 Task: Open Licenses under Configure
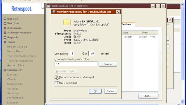coord(13,102)
